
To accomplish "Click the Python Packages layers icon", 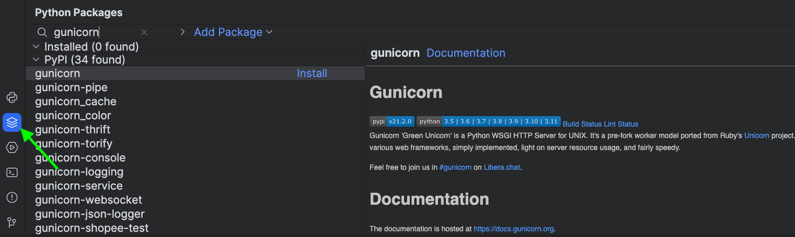I will [12, 123].
